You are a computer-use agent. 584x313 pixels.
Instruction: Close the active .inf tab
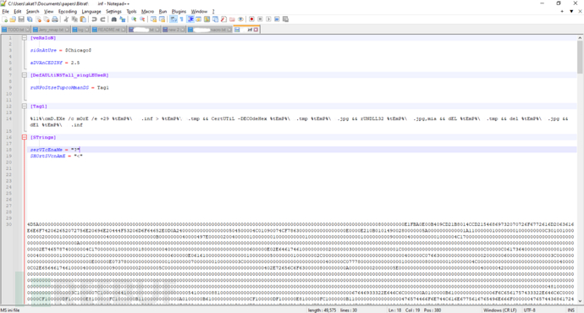coord(256,30)
